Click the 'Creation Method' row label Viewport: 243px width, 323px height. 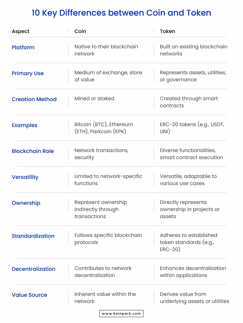(34, 99)
